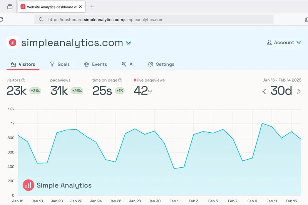This screenshot has height=205, width=308.
Task: Click the red live pageviews indicator dot
Action: pyautogui.click(x=135, y=80)
